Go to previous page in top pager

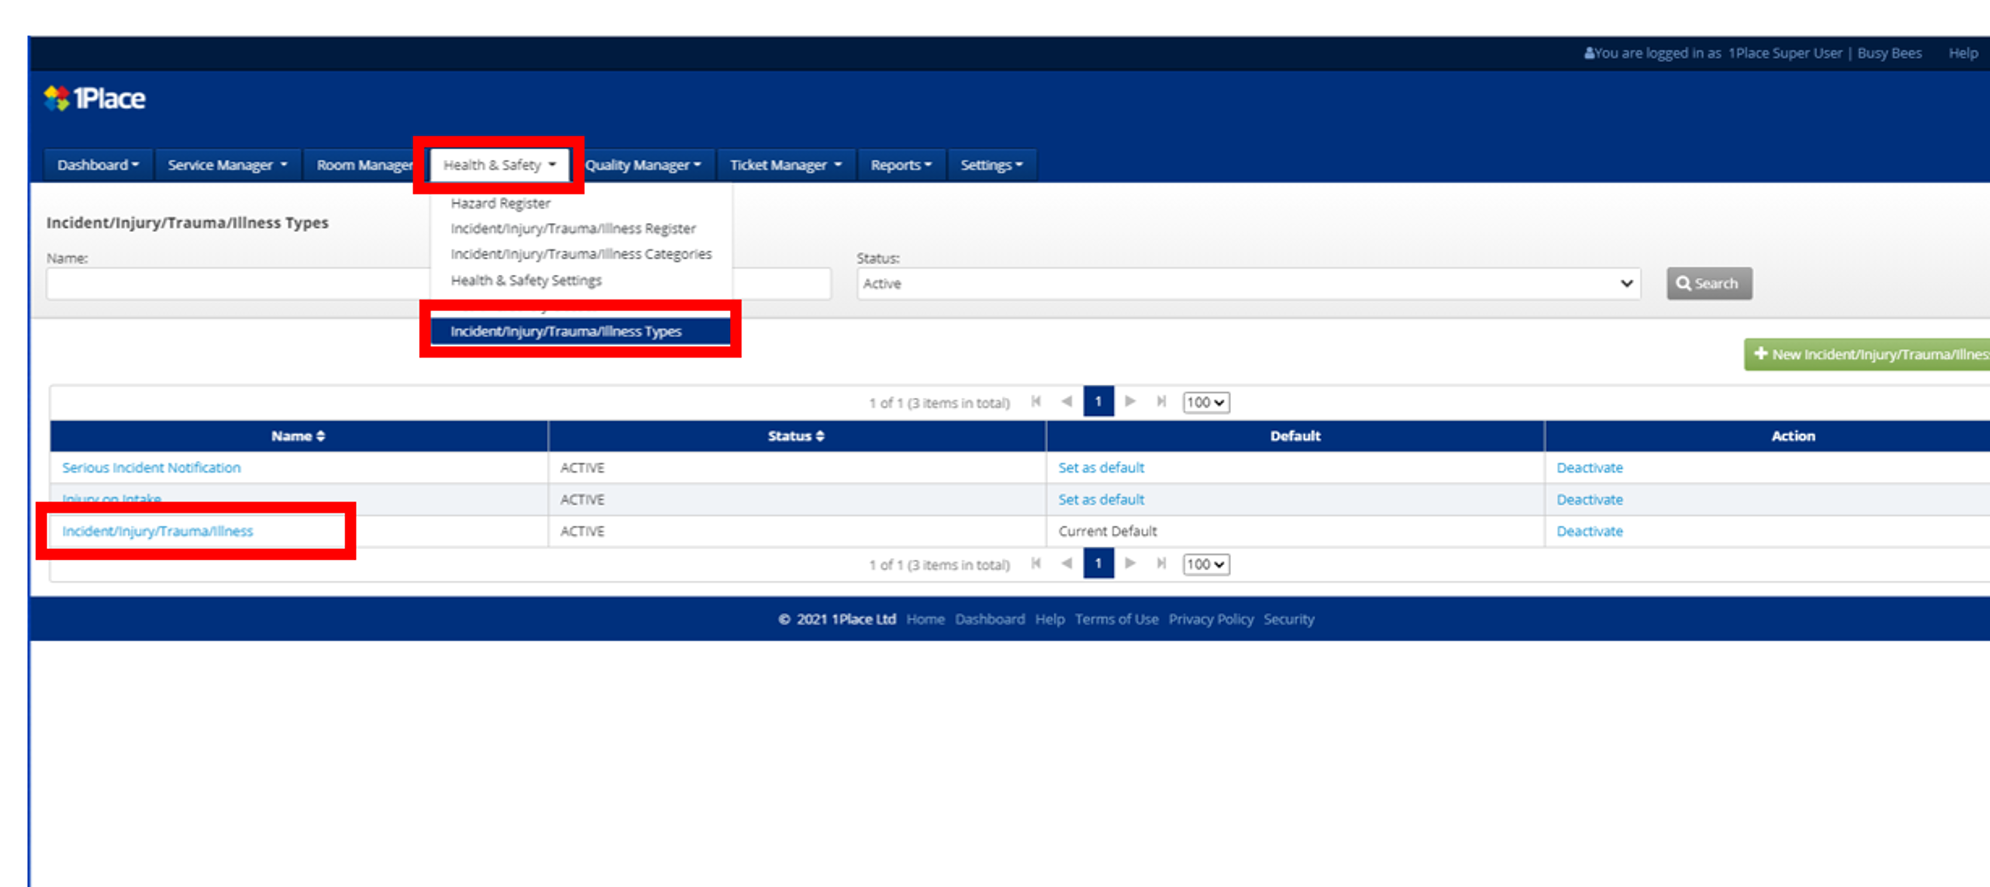1067,401
